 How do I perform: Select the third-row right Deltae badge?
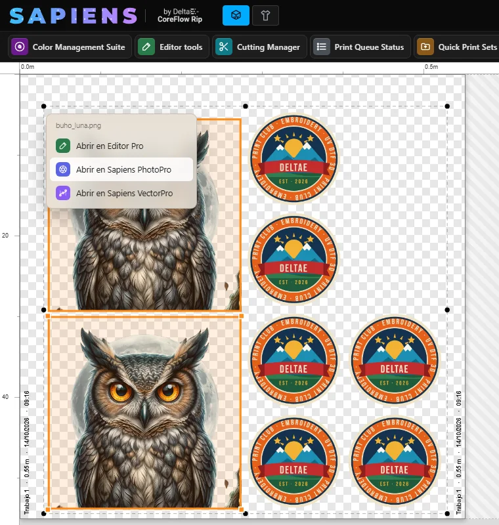395,360
